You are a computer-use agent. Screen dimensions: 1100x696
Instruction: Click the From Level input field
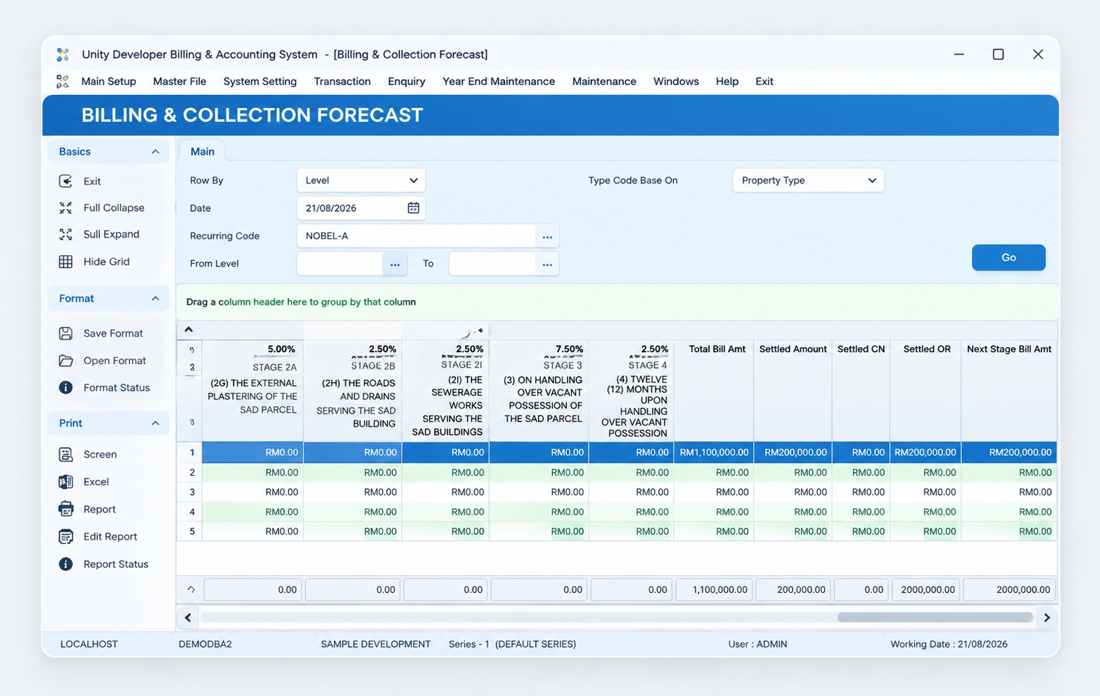coord(340,264)
